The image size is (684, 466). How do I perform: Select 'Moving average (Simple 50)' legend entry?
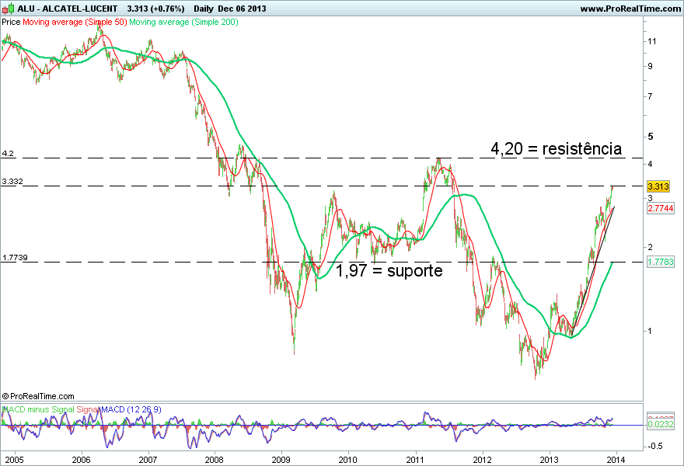point(75,22)
